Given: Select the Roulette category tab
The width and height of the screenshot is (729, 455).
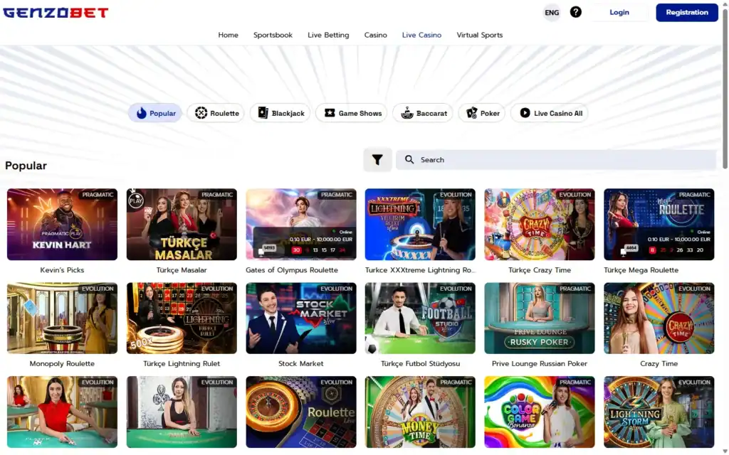Looking at the screenshot, I should [216, 113].
